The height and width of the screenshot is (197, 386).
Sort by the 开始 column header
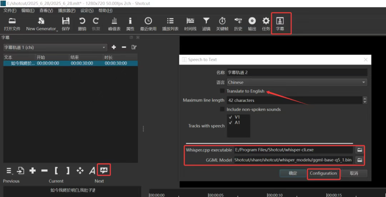click(52, 58)
